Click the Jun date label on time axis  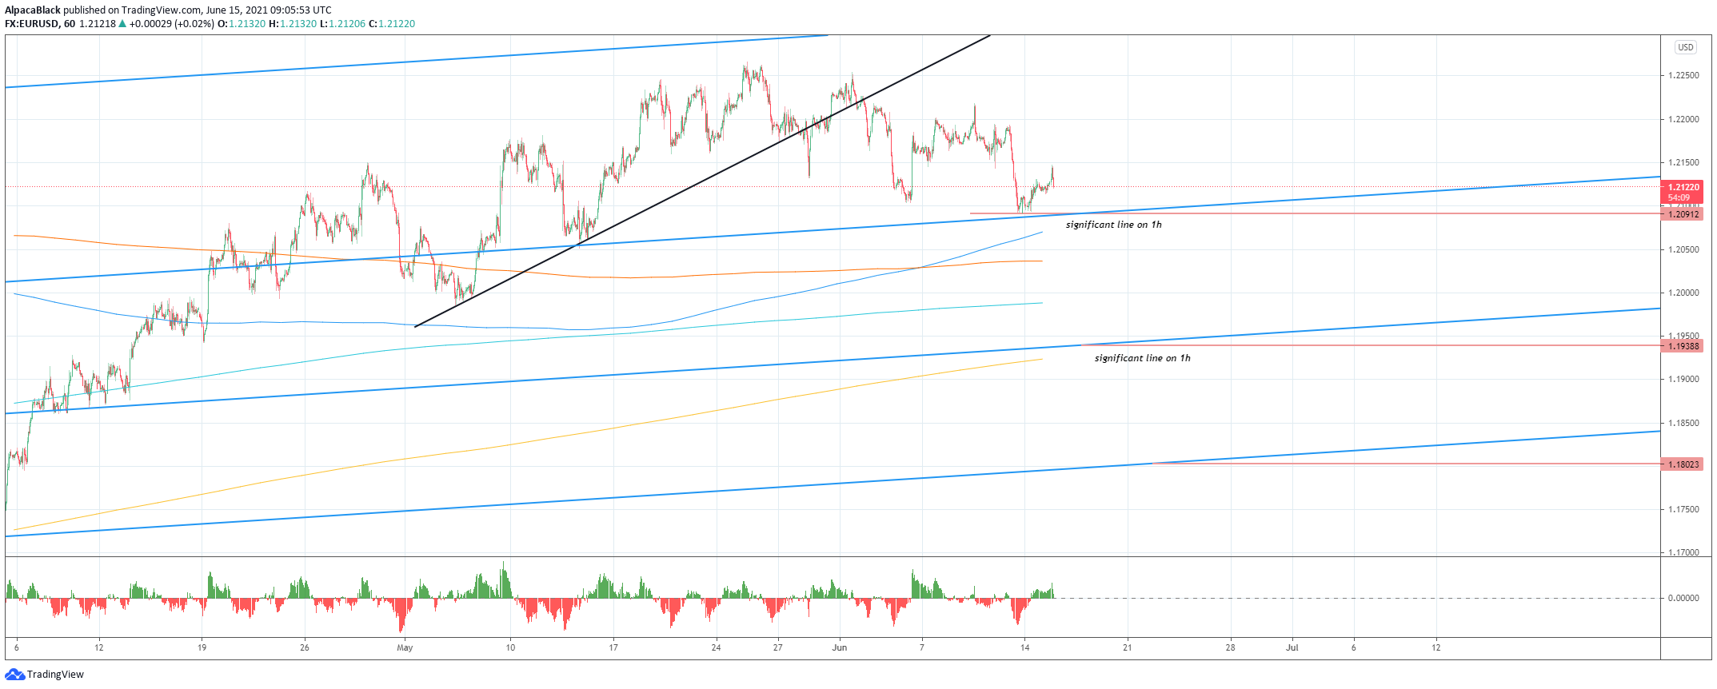tap(840, 648)
